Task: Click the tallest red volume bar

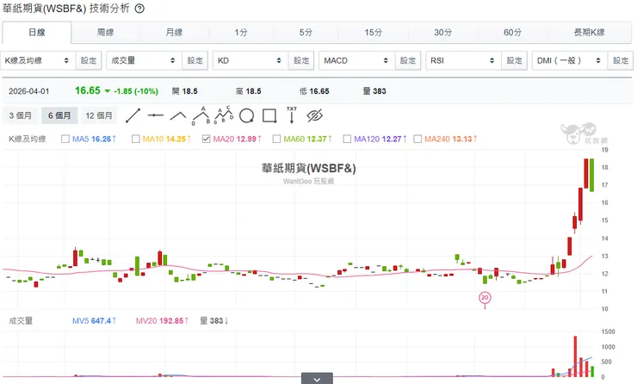Action: pos(575,356)
